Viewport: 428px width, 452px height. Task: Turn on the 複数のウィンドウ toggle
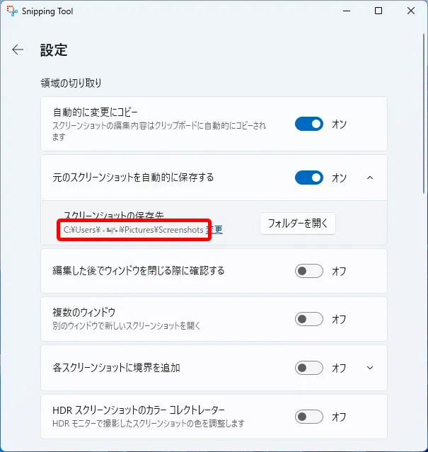tap(309, 319)
